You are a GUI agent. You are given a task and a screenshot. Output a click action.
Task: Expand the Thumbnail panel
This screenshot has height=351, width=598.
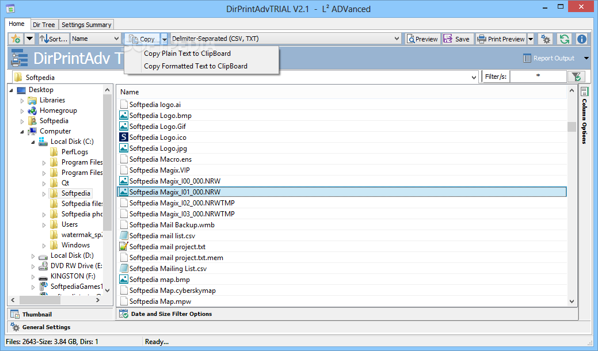click(60, 314)
